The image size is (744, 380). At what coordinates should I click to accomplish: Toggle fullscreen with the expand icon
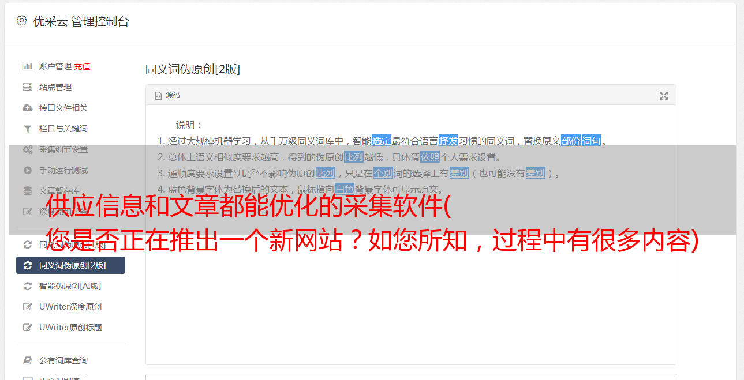click(x=664, y=96)
